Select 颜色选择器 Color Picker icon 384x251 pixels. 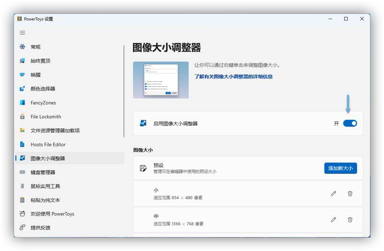pyautogui.click(x=22, y=89)
